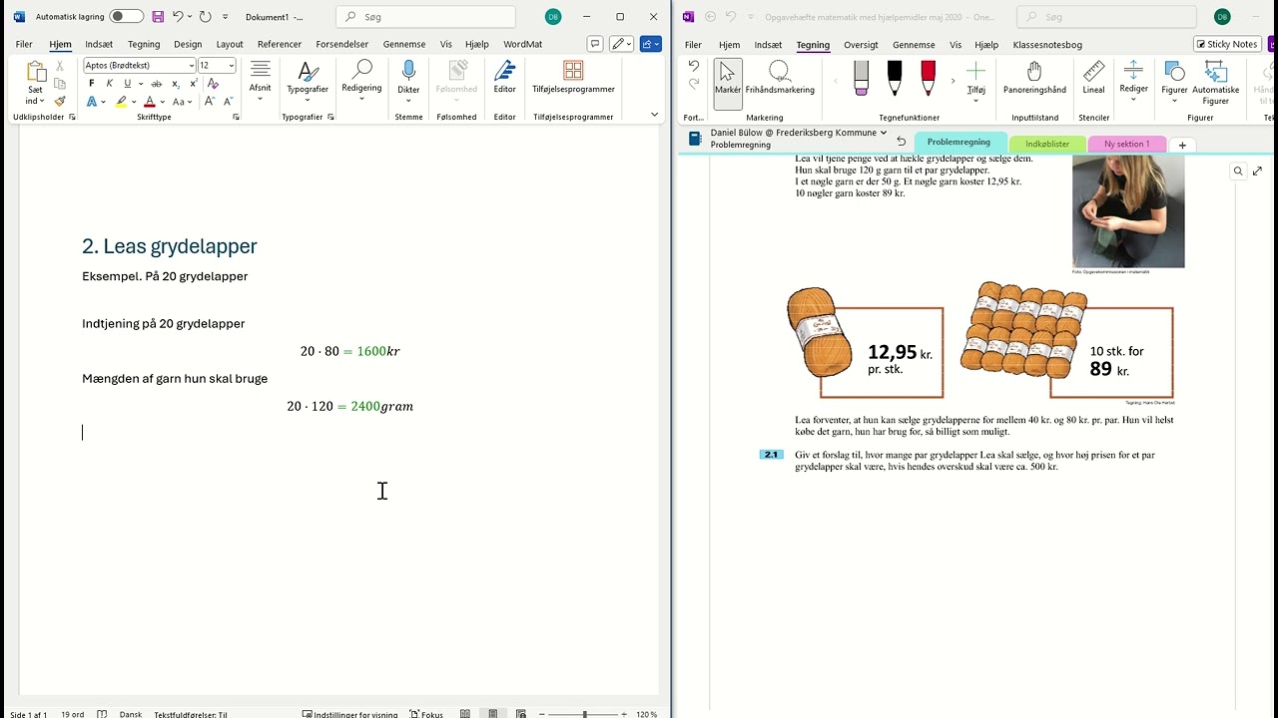Apply yellow text highlight color
Screen dimensions: 1278x718
pyautogui.click(x=121, y=102)
